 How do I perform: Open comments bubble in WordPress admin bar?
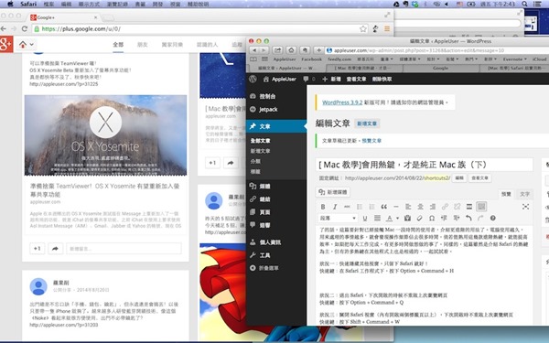(308, 79)
